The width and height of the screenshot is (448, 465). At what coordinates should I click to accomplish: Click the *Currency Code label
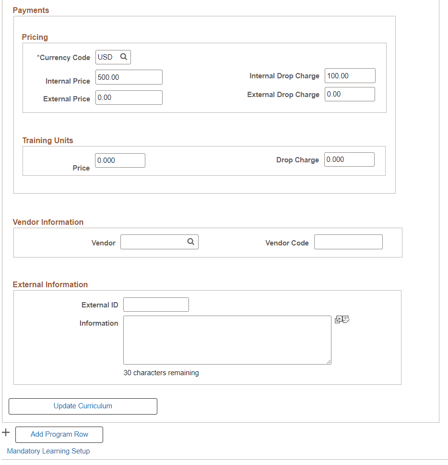(x=63, y=58)
